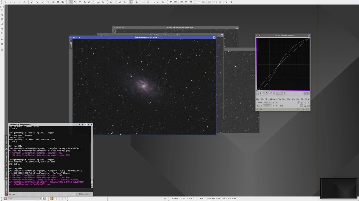The width and height of the screenshot is (359, 201).
Task: Go to first curve point beside Input
Action: [x=277, y=102]
